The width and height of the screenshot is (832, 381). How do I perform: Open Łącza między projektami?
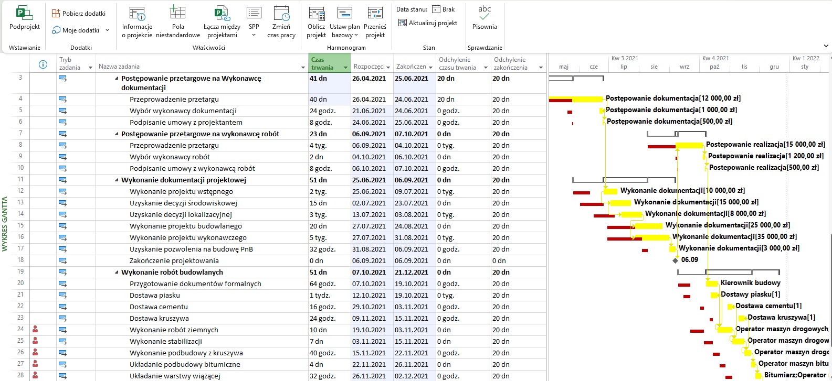click(x=222, y=14)
